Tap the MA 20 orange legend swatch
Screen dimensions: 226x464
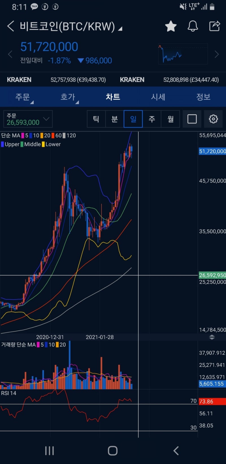pos(42,135)
